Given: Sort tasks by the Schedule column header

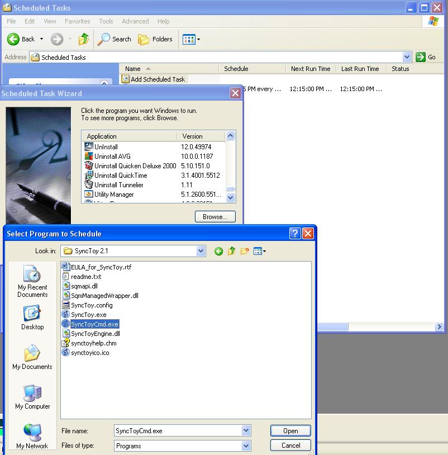Looking at the screenshot, I should pos(252,69).
